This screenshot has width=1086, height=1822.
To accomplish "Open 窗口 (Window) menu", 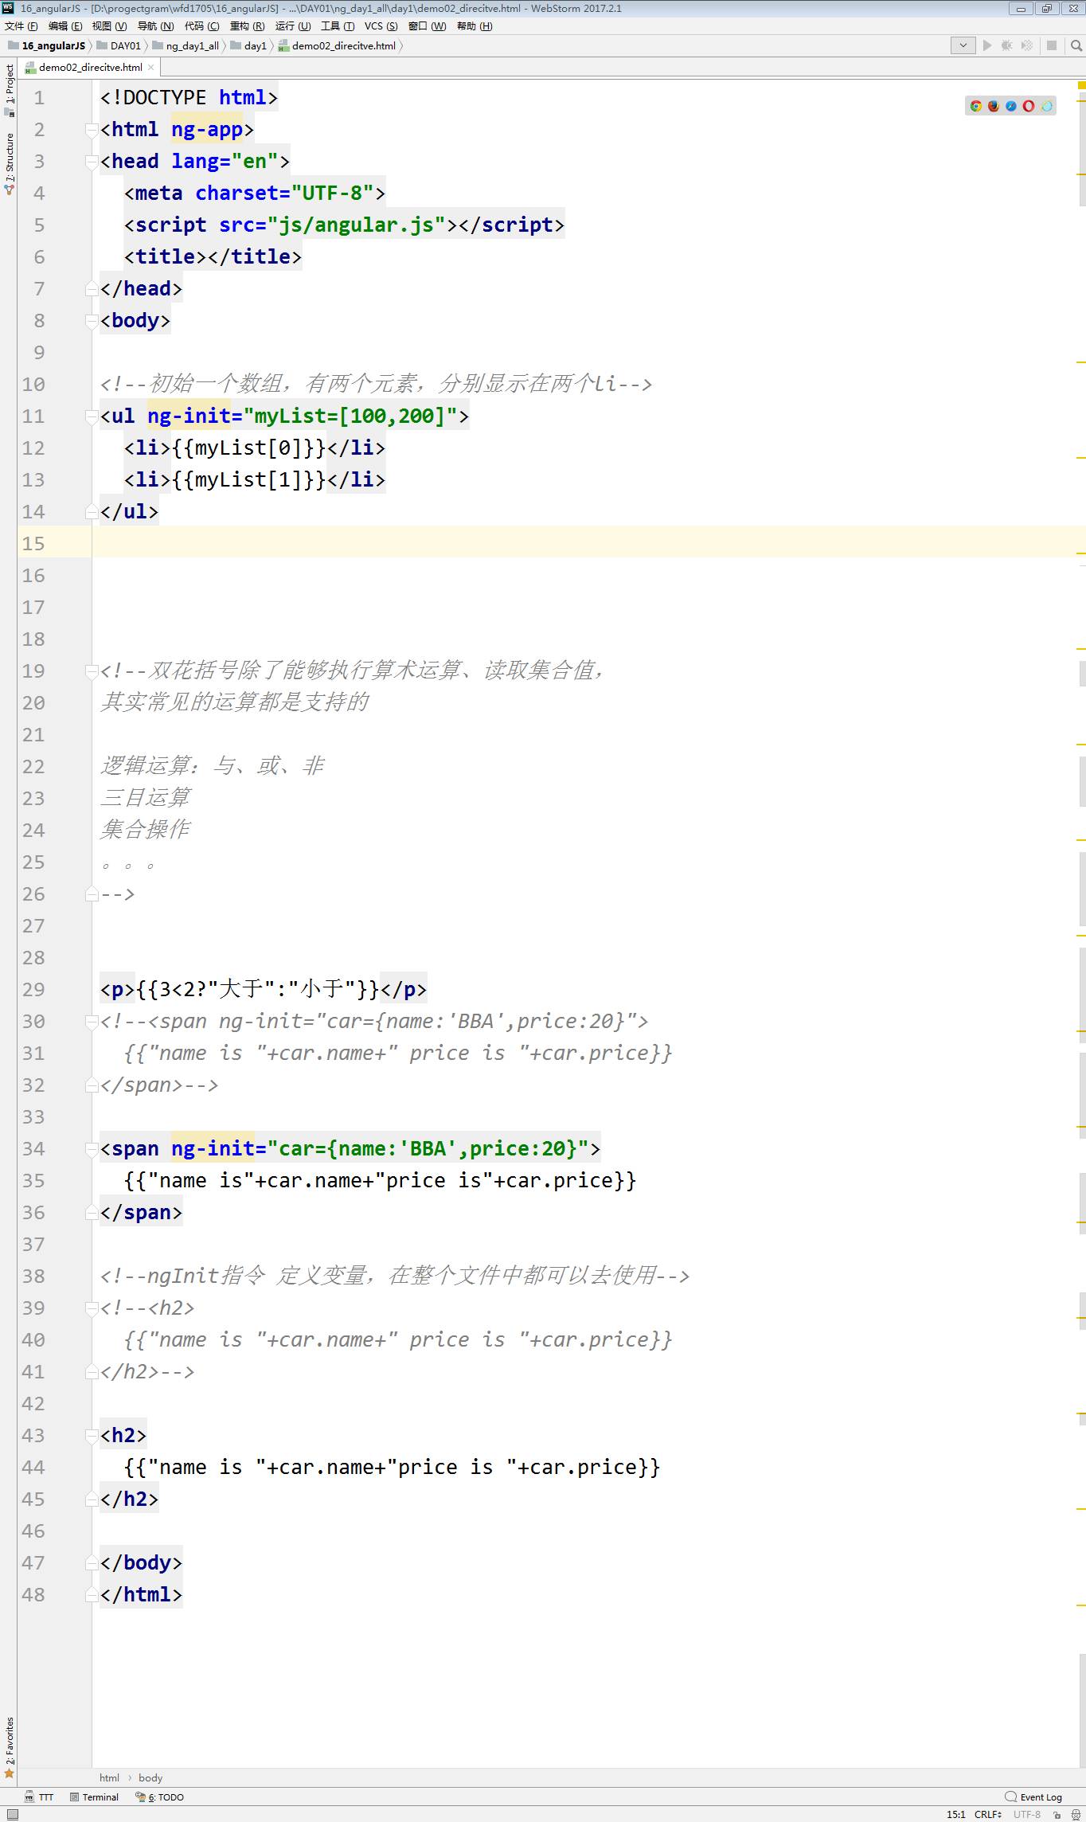I will [x=427, y=26].
